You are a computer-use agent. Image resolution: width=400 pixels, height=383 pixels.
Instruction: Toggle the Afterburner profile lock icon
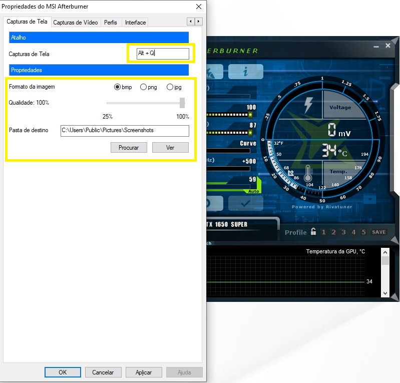point(313,231)
